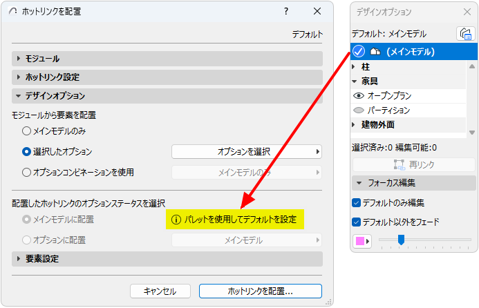The image size is (479, 308).
Task: Select the オプションに配置 radio button
Action: click(x=26, y=240)
